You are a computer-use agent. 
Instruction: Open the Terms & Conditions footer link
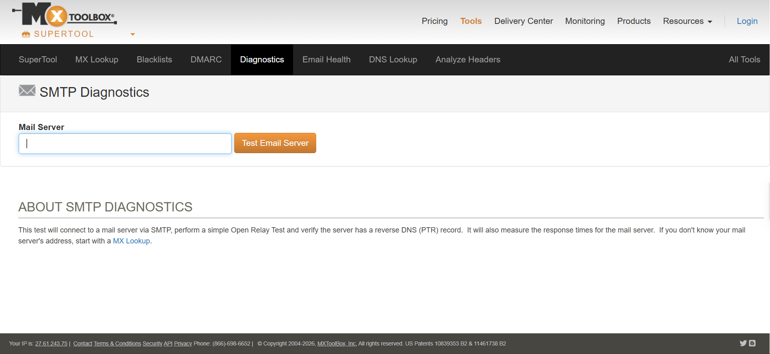(117, 343)
